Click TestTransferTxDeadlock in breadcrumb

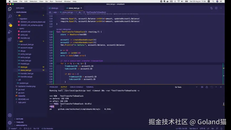pos(96,12)
